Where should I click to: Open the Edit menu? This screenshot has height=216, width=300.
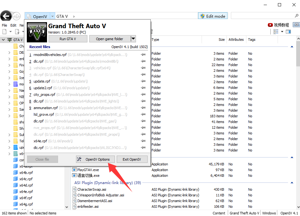point(13,25)
